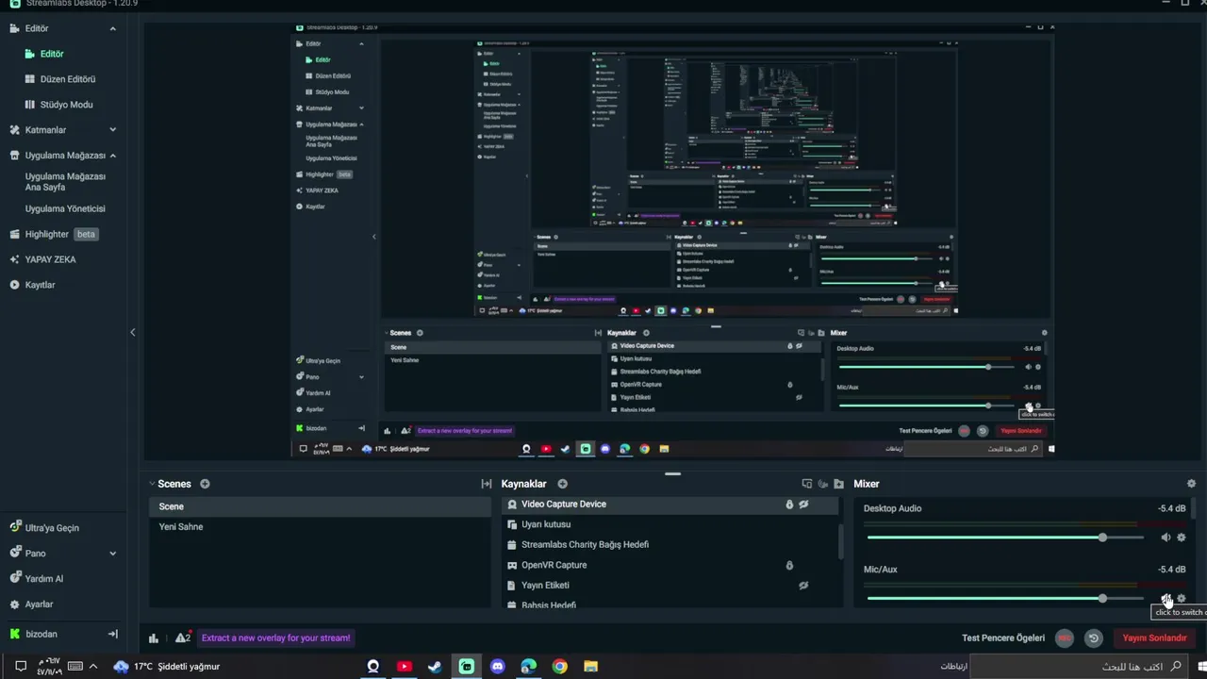
Task: Add a new scene with plus icon
Action: pyautogui.click(x=205, y=484)
